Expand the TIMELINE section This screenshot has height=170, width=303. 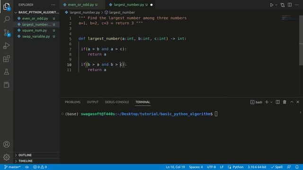[x=36, y=161]
